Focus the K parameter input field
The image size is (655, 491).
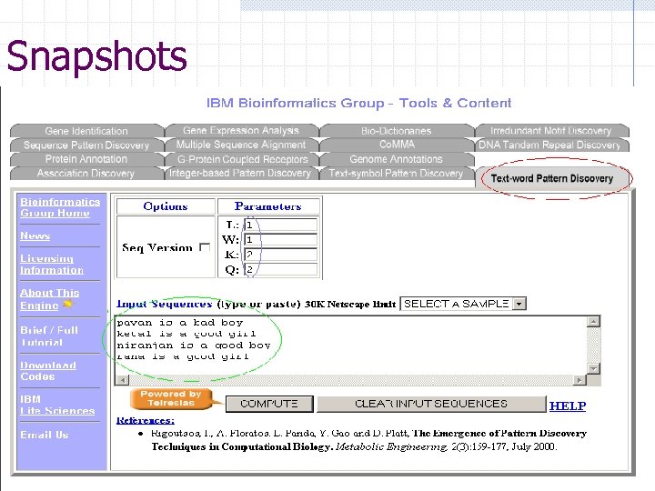pos(281,255)
